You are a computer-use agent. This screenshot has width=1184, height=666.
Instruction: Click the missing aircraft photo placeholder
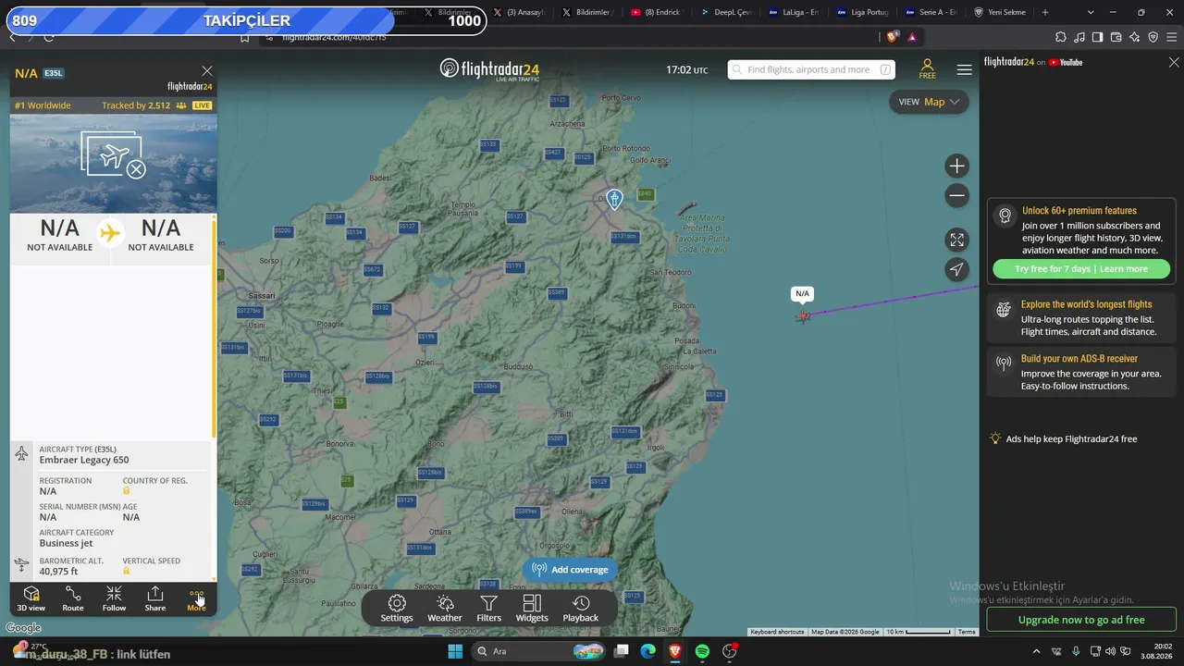pos(114,154)
